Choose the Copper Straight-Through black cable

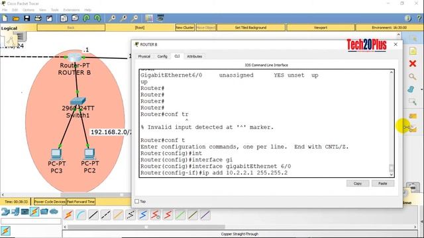point(93,215)
